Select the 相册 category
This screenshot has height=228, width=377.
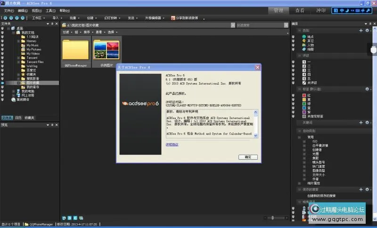tap(310, 49)
